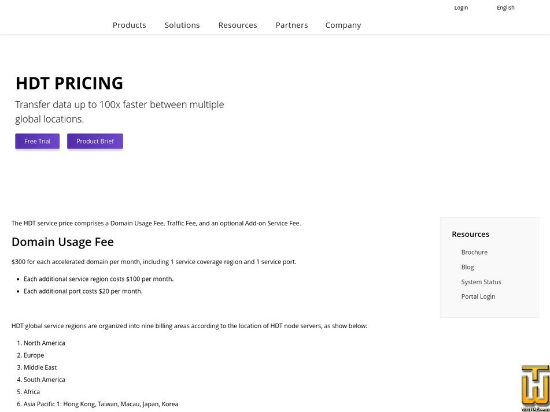Open the Resources navigation menu

pyautogui.click(x=238, y=25)
